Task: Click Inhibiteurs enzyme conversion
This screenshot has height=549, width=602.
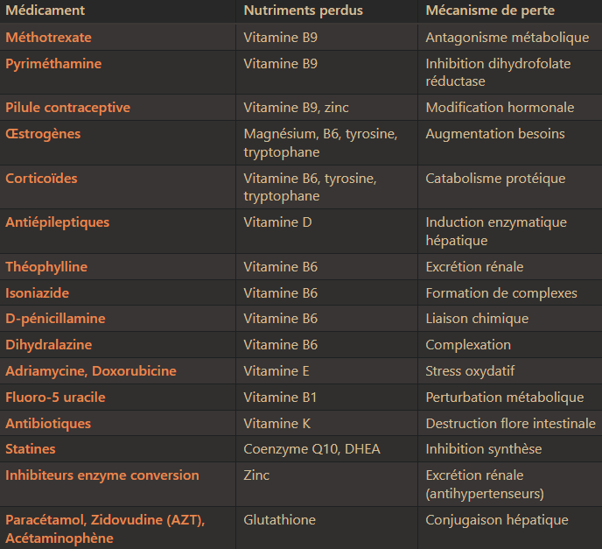Action: click(x=102, y=475)
